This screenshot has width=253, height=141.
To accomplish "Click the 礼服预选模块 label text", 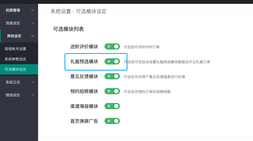I will (x=84, y=62).
